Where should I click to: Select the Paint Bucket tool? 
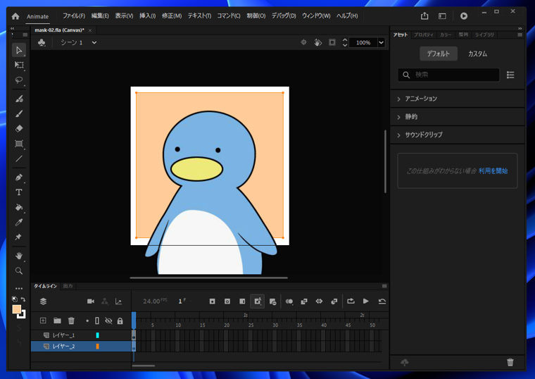(19, 207)
